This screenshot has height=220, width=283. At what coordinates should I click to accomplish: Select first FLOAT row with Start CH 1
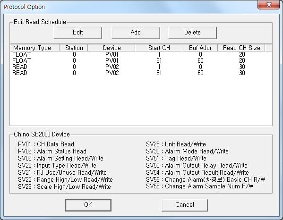point(141,54)
